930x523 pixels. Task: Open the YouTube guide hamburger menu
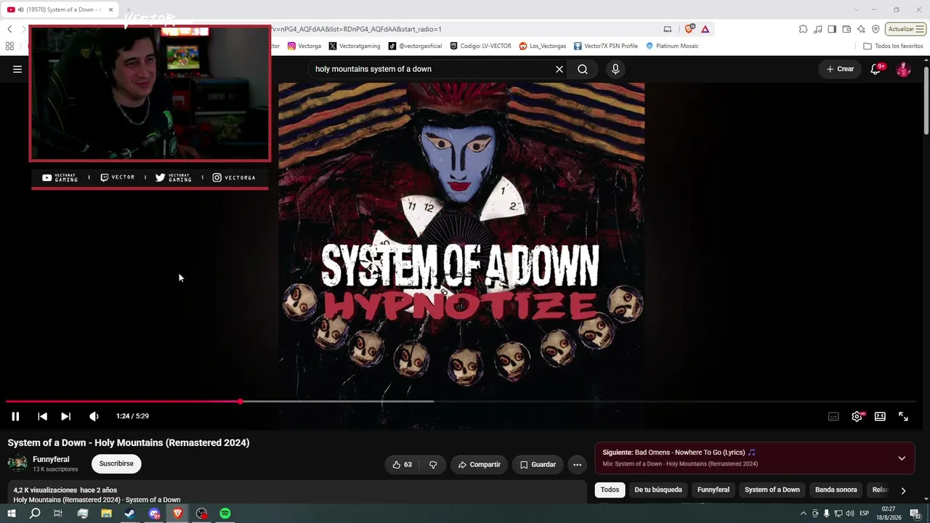coord(17,69)
